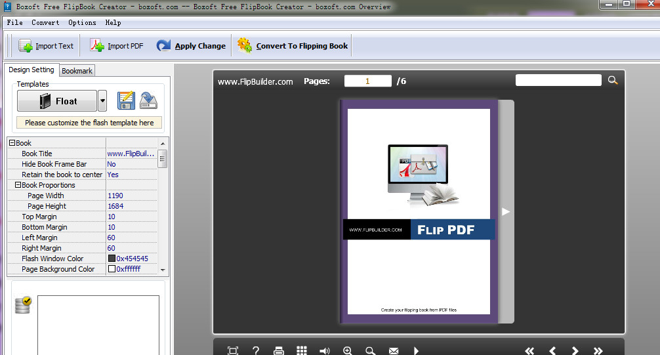Click the Import PDF button
This screenshot has height=355, width=660.
(x=117, y=46)
